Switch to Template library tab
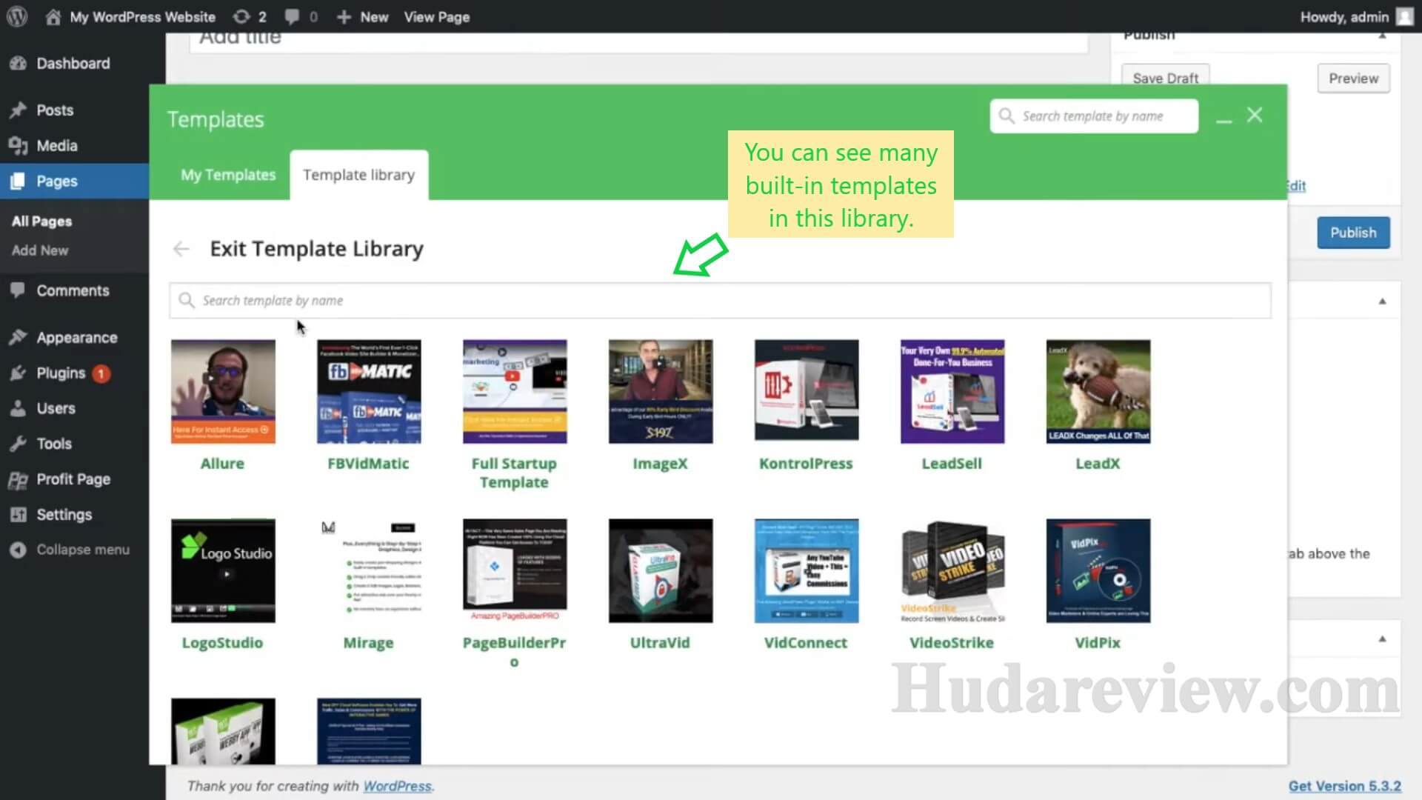 [x=358, y=175]
